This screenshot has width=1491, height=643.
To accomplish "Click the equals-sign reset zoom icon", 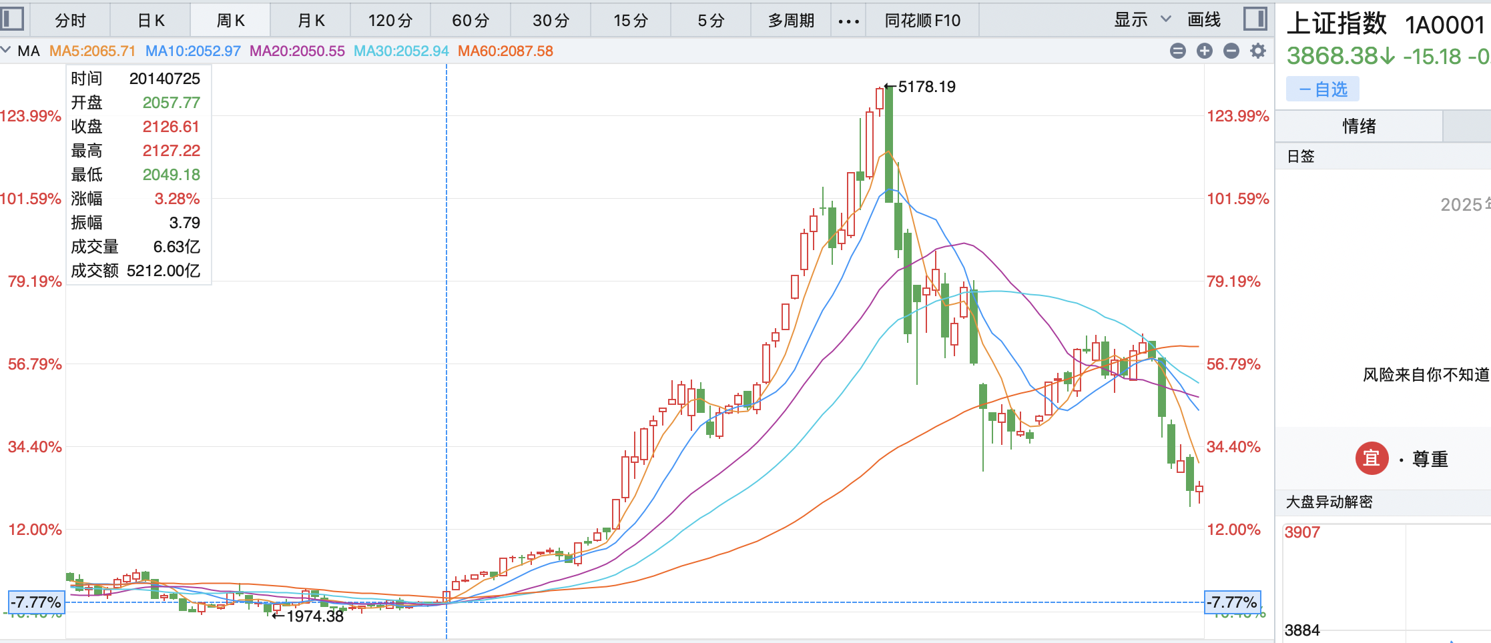I will click(x=1178, y=51).
